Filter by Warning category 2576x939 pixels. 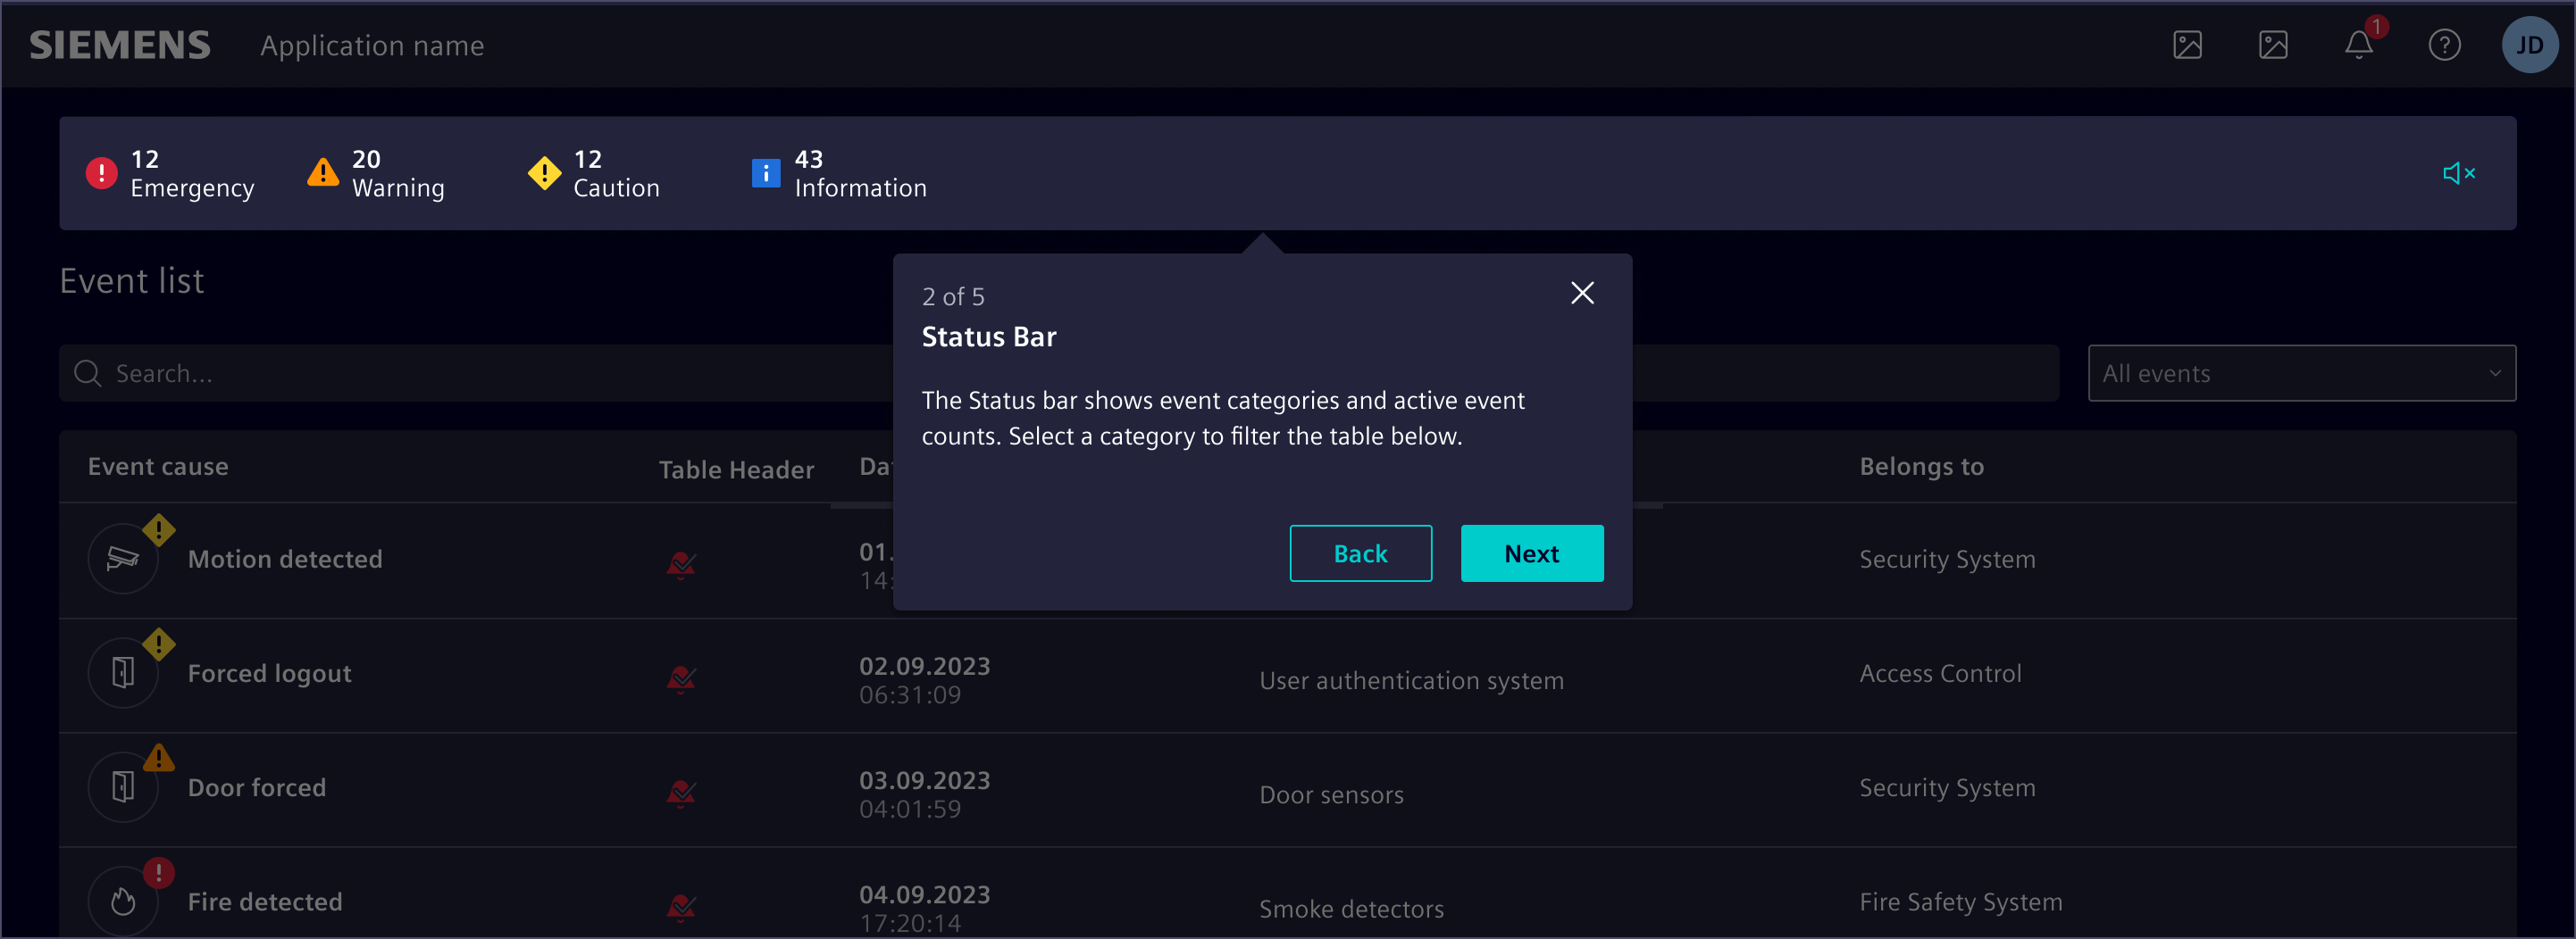[x=376, y=174]
